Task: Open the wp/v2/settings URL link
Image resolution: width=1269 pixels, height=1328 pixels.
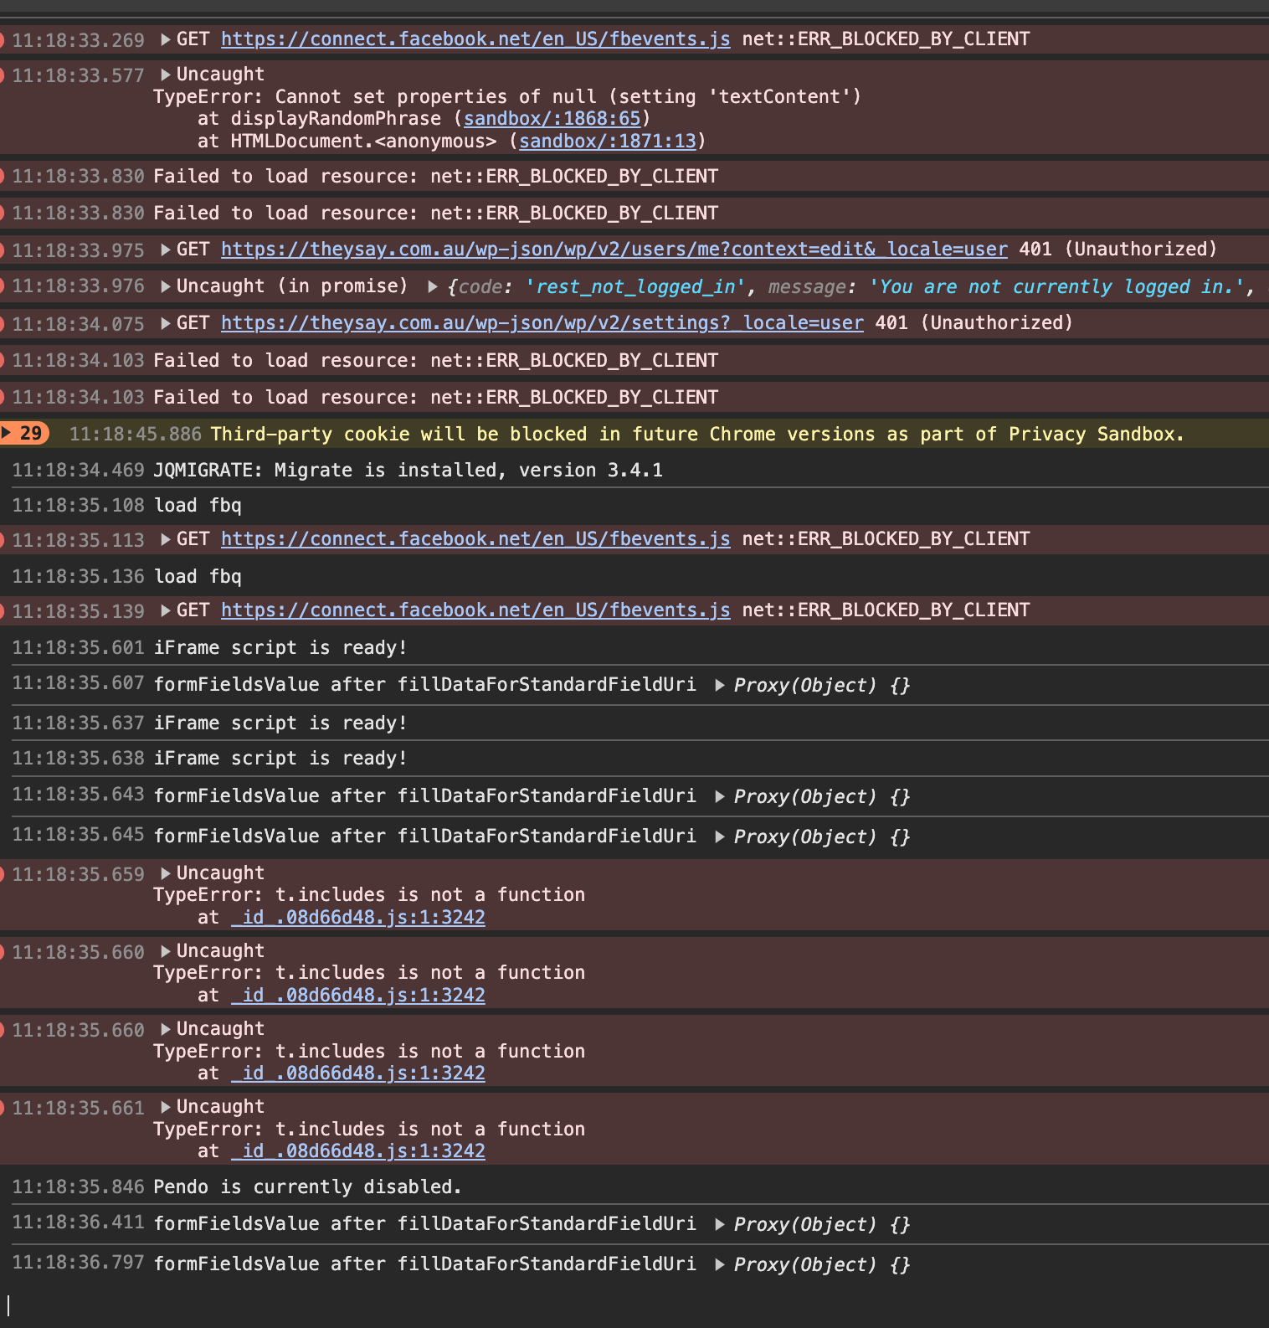Action: (542, 323)
